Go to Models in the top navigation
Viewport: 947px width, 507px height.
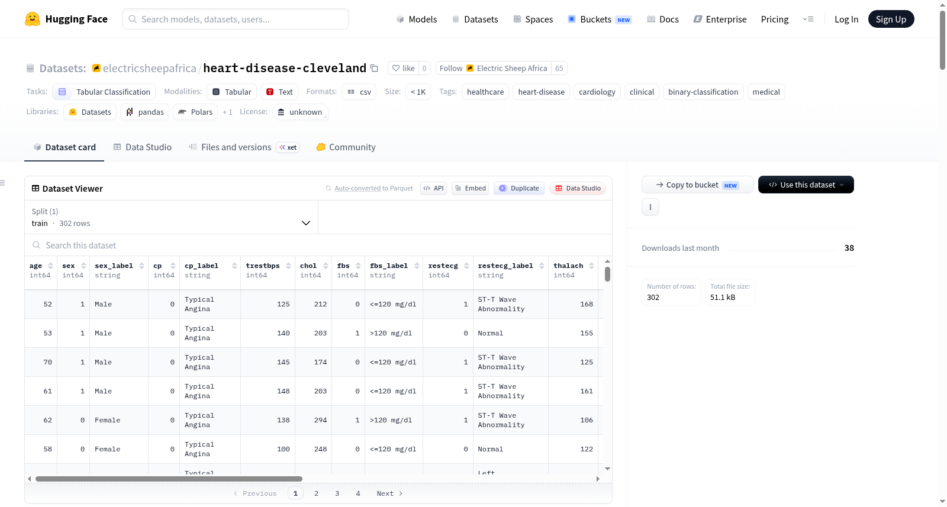(x=417, y=19)
